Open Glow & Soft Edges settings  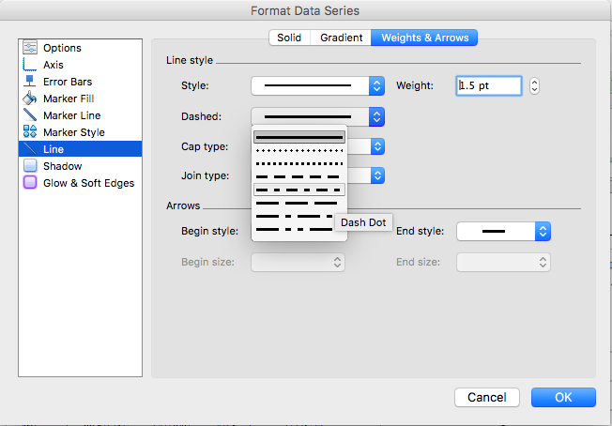pyautogui.click(x=88, y=183)
